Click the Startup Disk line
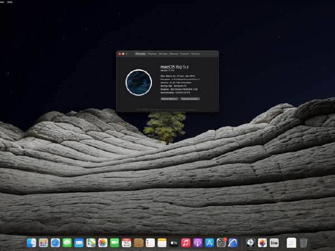 (174, 86)
